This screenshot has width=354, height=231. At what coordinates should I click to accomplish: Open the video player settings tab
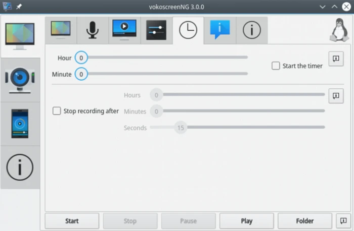(x=124, y=30)
